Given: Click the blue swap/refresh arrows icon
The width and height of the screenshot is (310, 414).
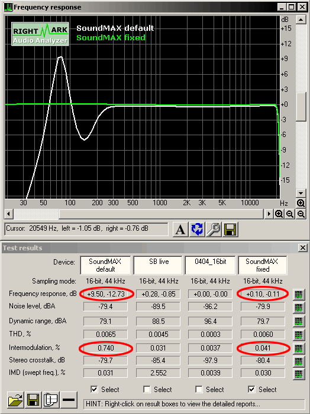Looking at the screenshot, I should pos(197,229).
